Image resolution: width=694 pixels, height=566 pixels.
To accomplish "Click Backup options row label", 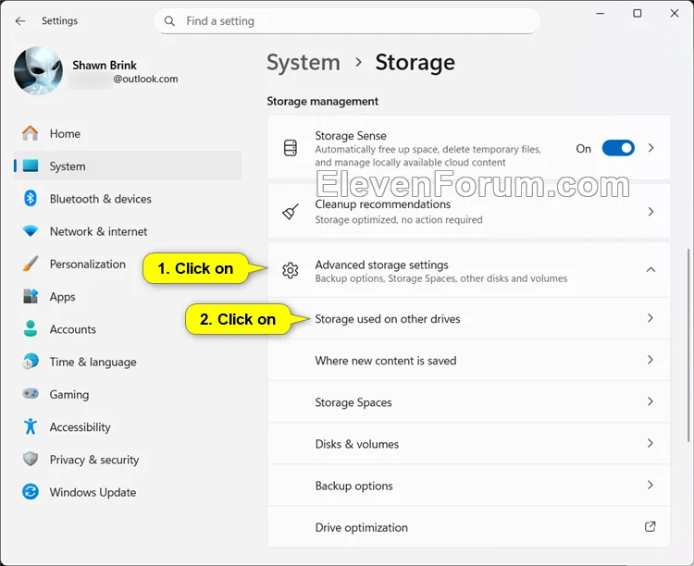I will [353, 486].
